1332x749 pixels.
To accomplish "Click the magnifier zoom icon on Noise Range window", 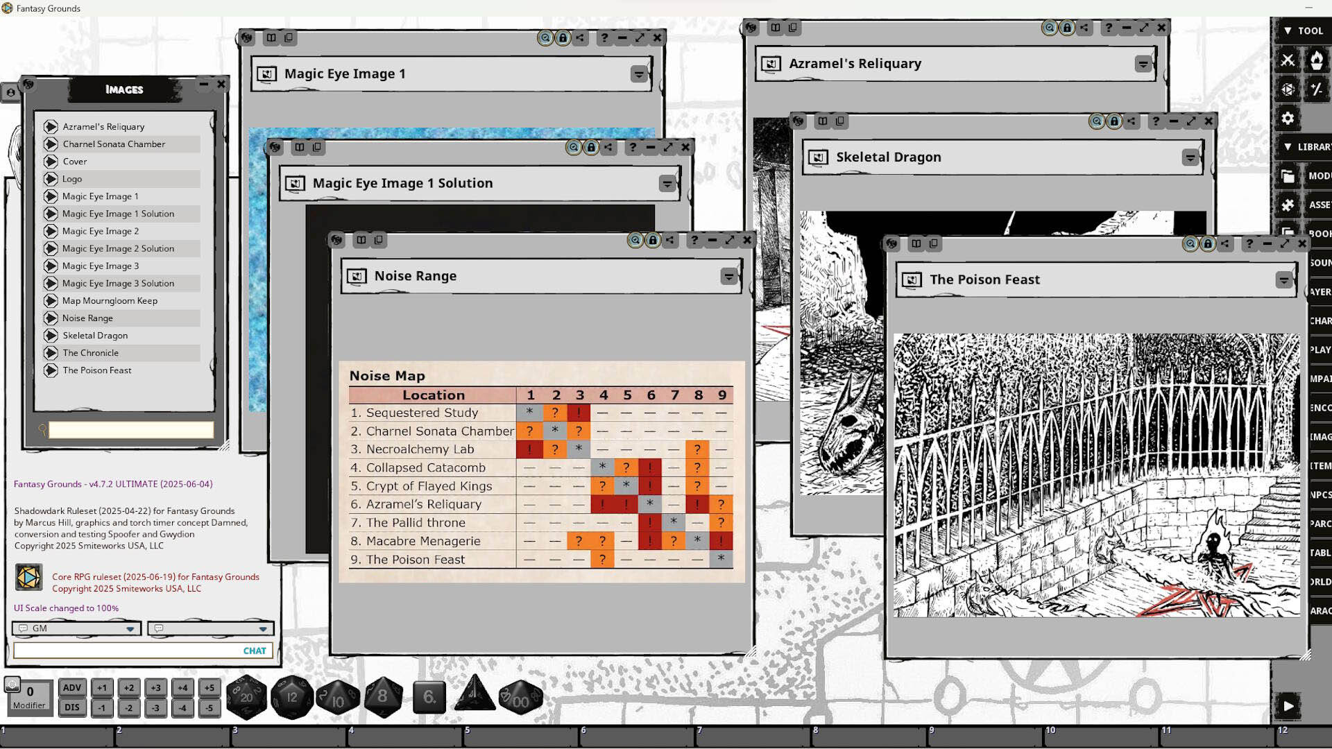I will tap(633, 240).
